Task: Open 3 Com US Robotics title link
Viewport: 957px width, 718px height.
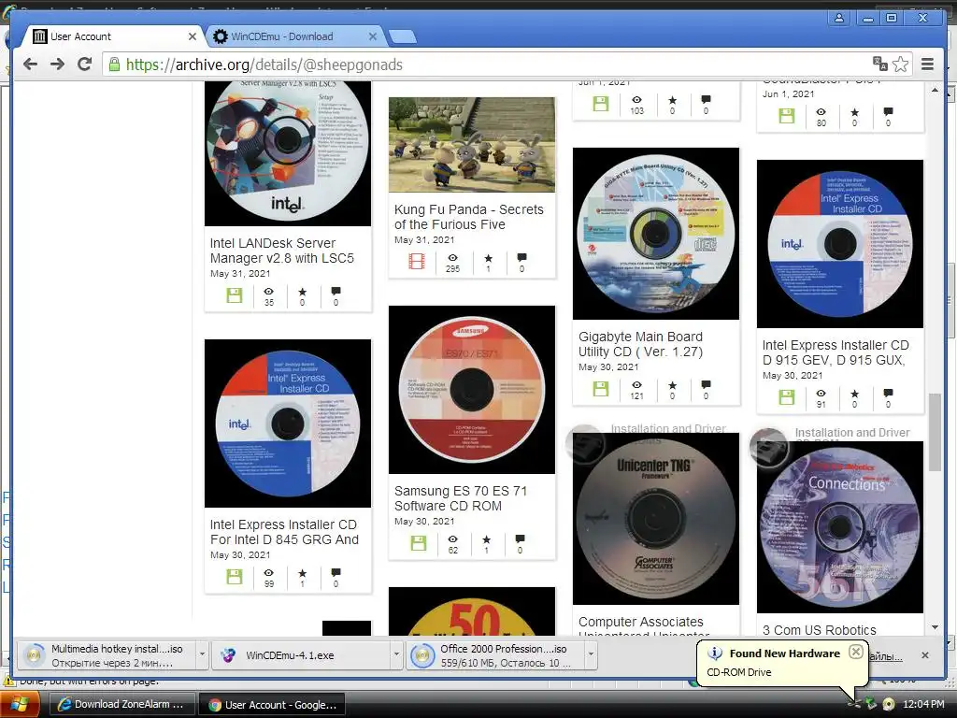Action: tap(819, 630)
